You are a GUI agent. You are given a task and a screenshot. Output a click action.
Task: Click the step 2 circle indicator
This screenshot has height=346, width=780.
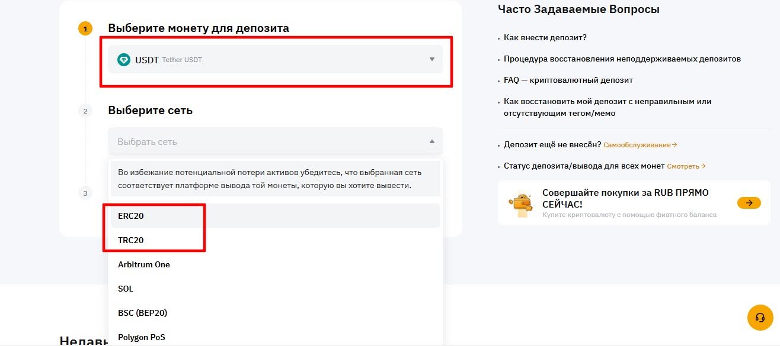click(85, 111)
